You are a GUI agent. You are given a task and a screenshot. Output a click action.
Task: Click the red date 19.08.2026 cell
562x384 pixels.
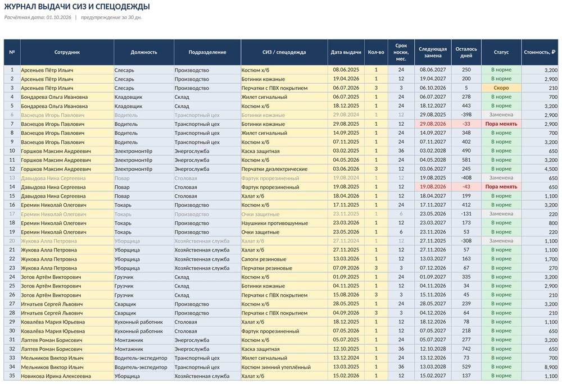point(433,187)
